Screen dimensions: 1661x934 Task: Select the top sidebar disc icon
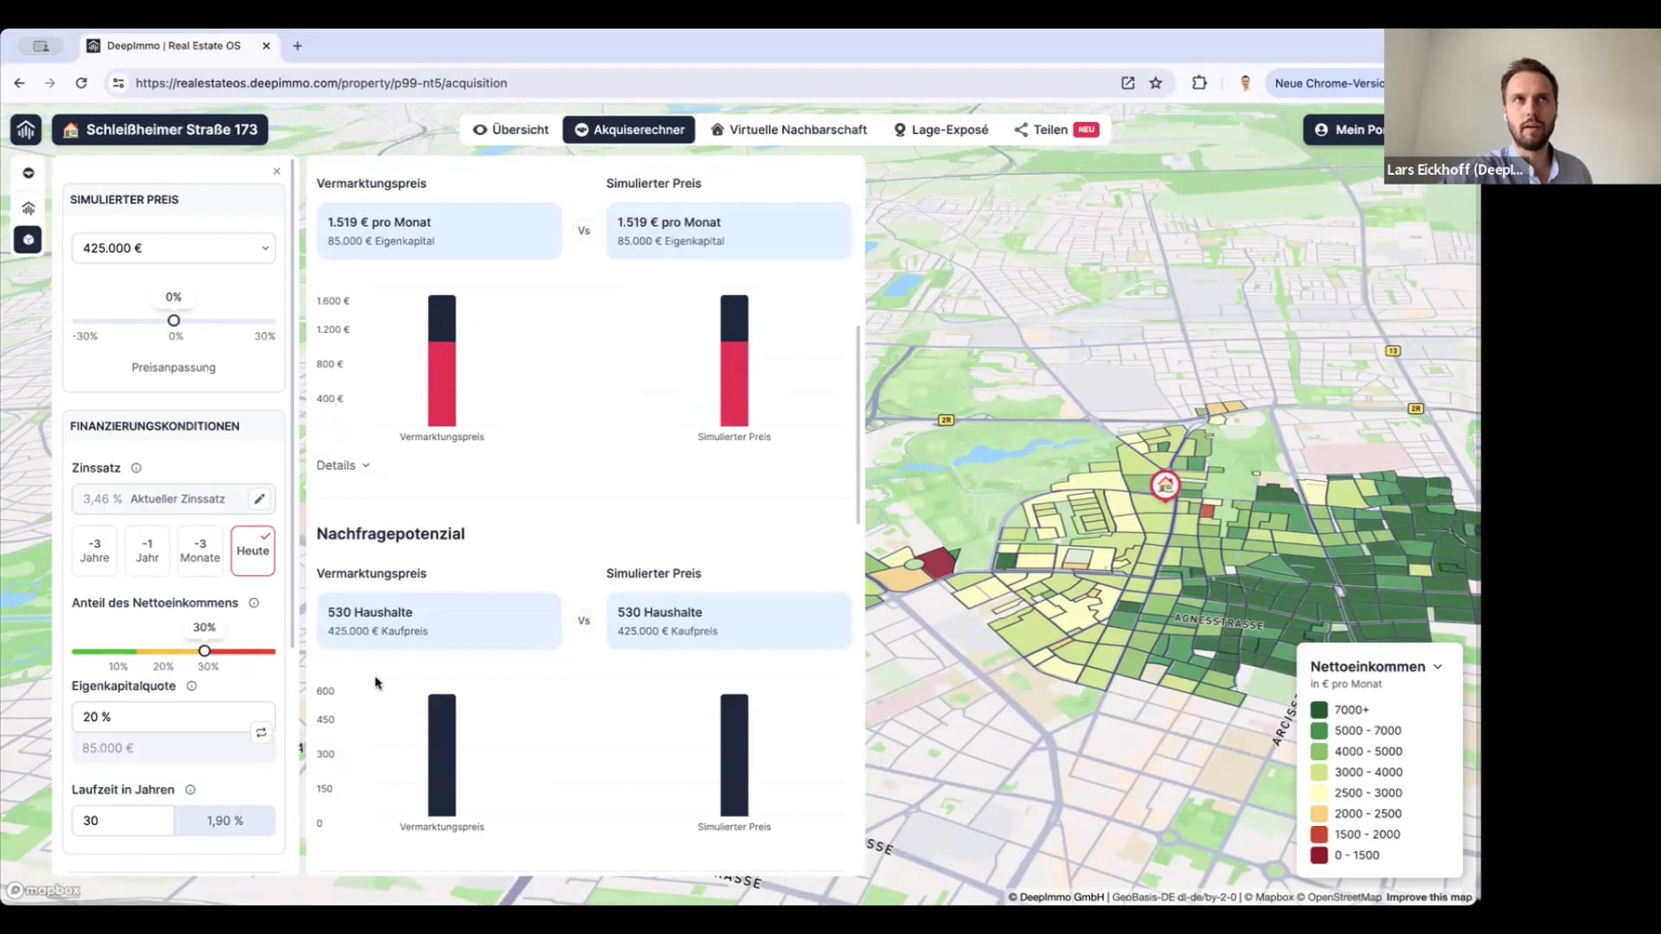(29, 173)
